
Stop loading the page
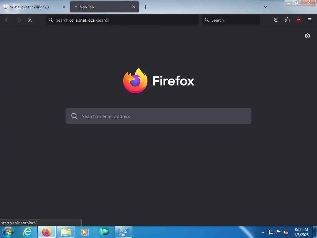coord(30,20)
